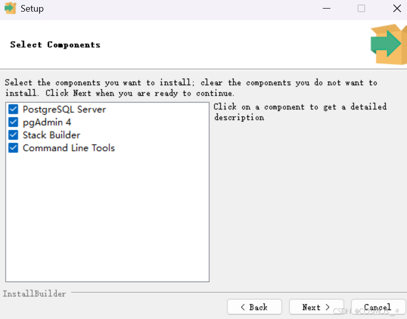Click the large box-arrow installer logo

[388, 44]
